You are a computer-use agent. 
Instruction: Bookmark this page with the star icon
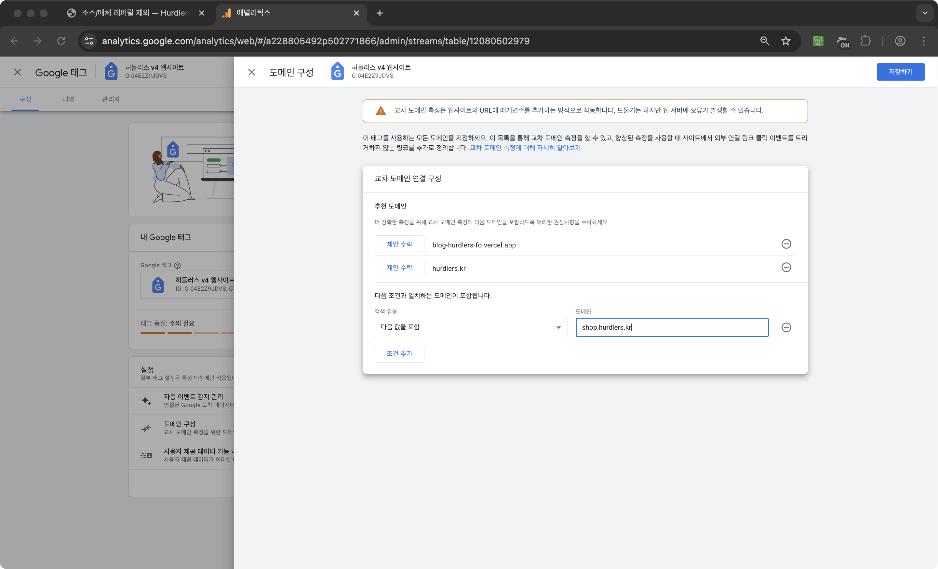[x=786, y=41]
